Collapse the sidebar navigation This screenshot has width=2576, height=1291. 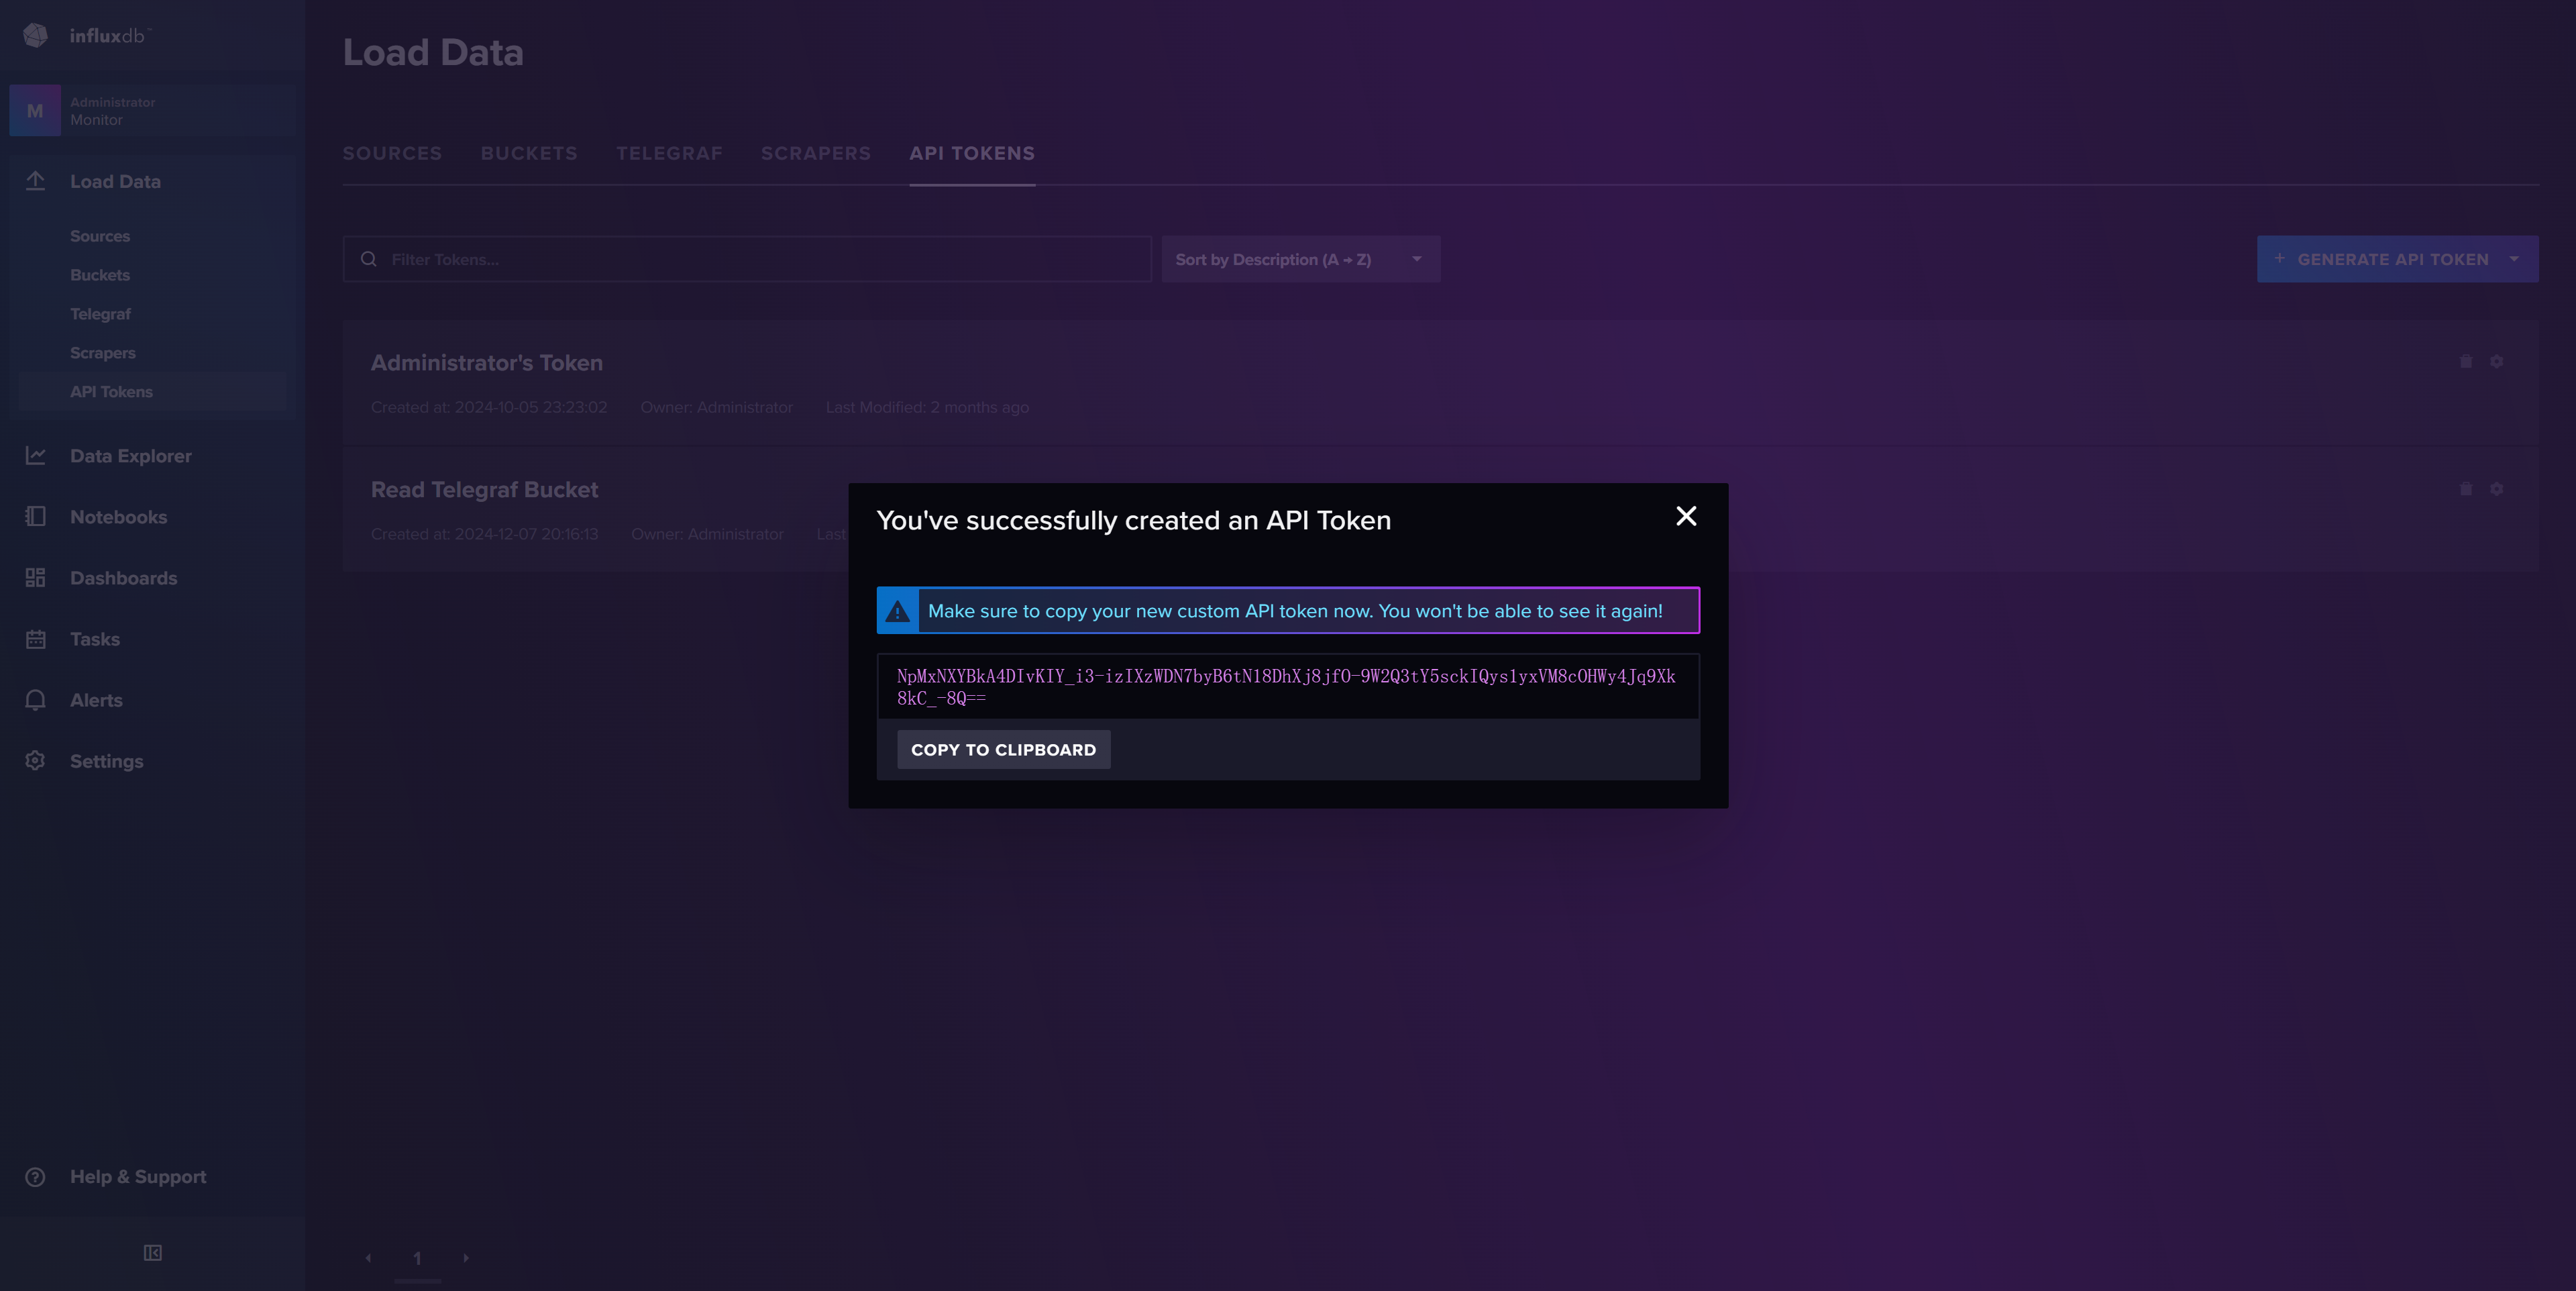pyautogui.click(x=152, y=1253)
